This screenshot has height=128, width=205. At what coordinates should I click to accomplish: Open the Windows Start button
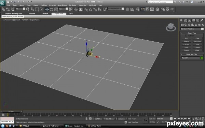[3, 126]
